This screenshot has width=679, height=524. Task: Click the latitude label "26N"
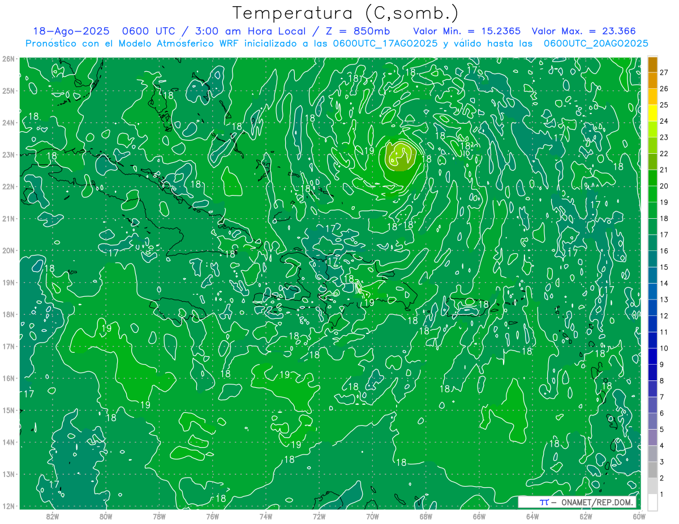pyautogui.click(x=8, y=59)
